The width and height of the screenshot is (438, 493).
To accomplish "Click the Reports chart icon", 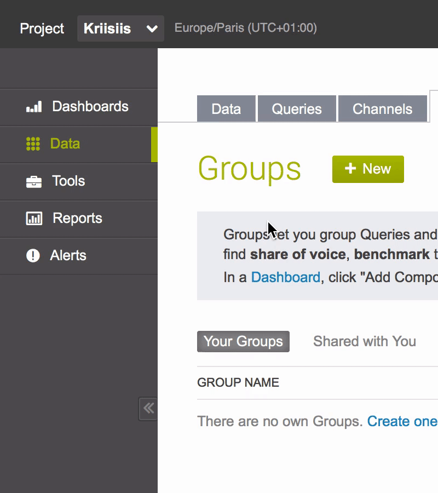I will [x=34, y=219].
